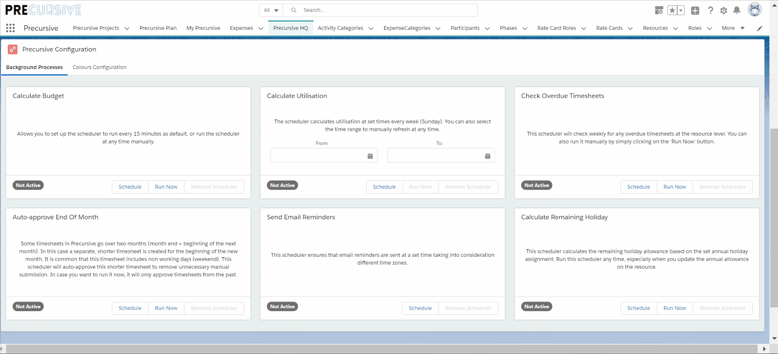Click the Not Active badge on Send Email Reminders
The height and width of the screenshot is (354, 778).
coord(283,307)
